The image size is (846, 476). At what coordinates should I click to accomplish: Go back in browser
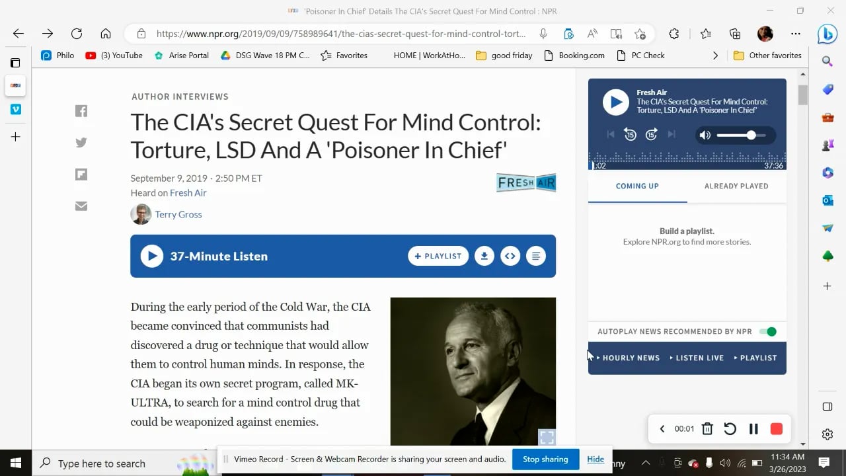(19, 34)
